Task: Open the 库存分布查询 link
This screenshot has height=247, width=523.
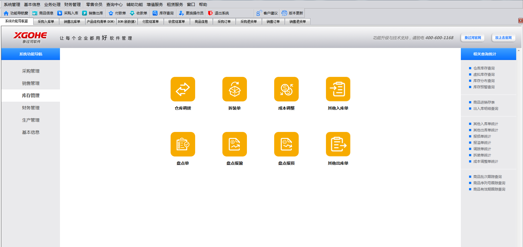Action: (484, 81)
